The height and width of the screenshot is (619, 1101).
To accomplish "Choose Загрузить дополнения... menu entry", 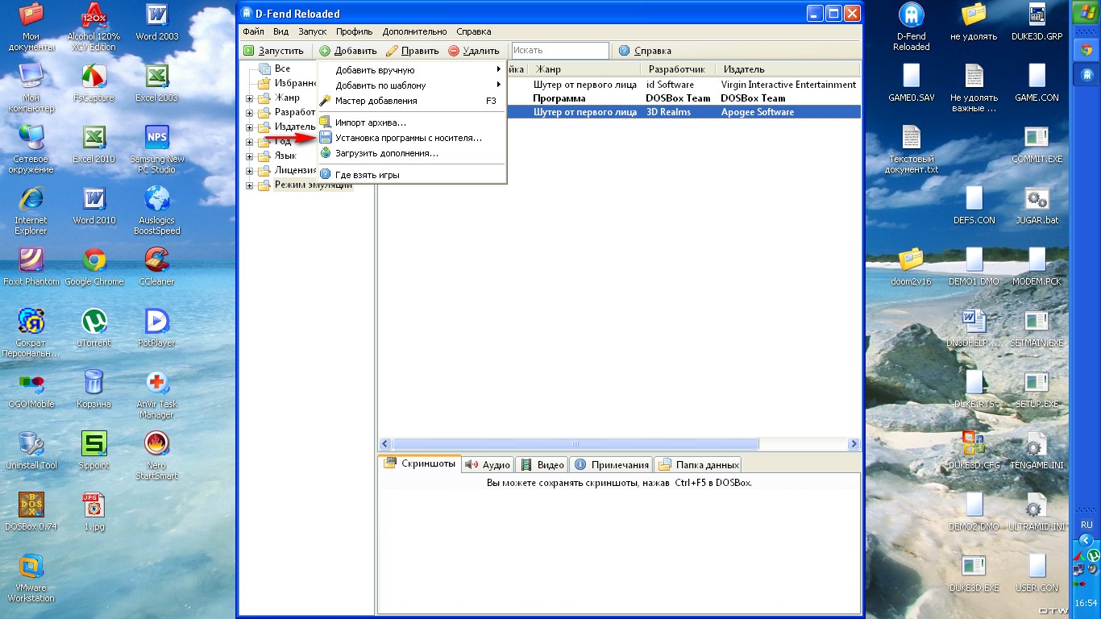I will coord(411,153).
